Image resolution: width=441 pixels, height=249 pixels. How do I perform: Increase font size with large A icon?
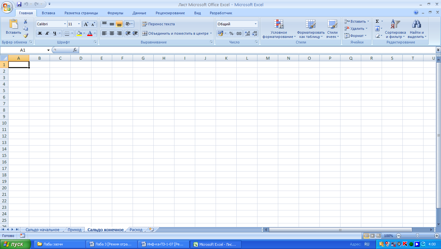(x=86, y=24)
